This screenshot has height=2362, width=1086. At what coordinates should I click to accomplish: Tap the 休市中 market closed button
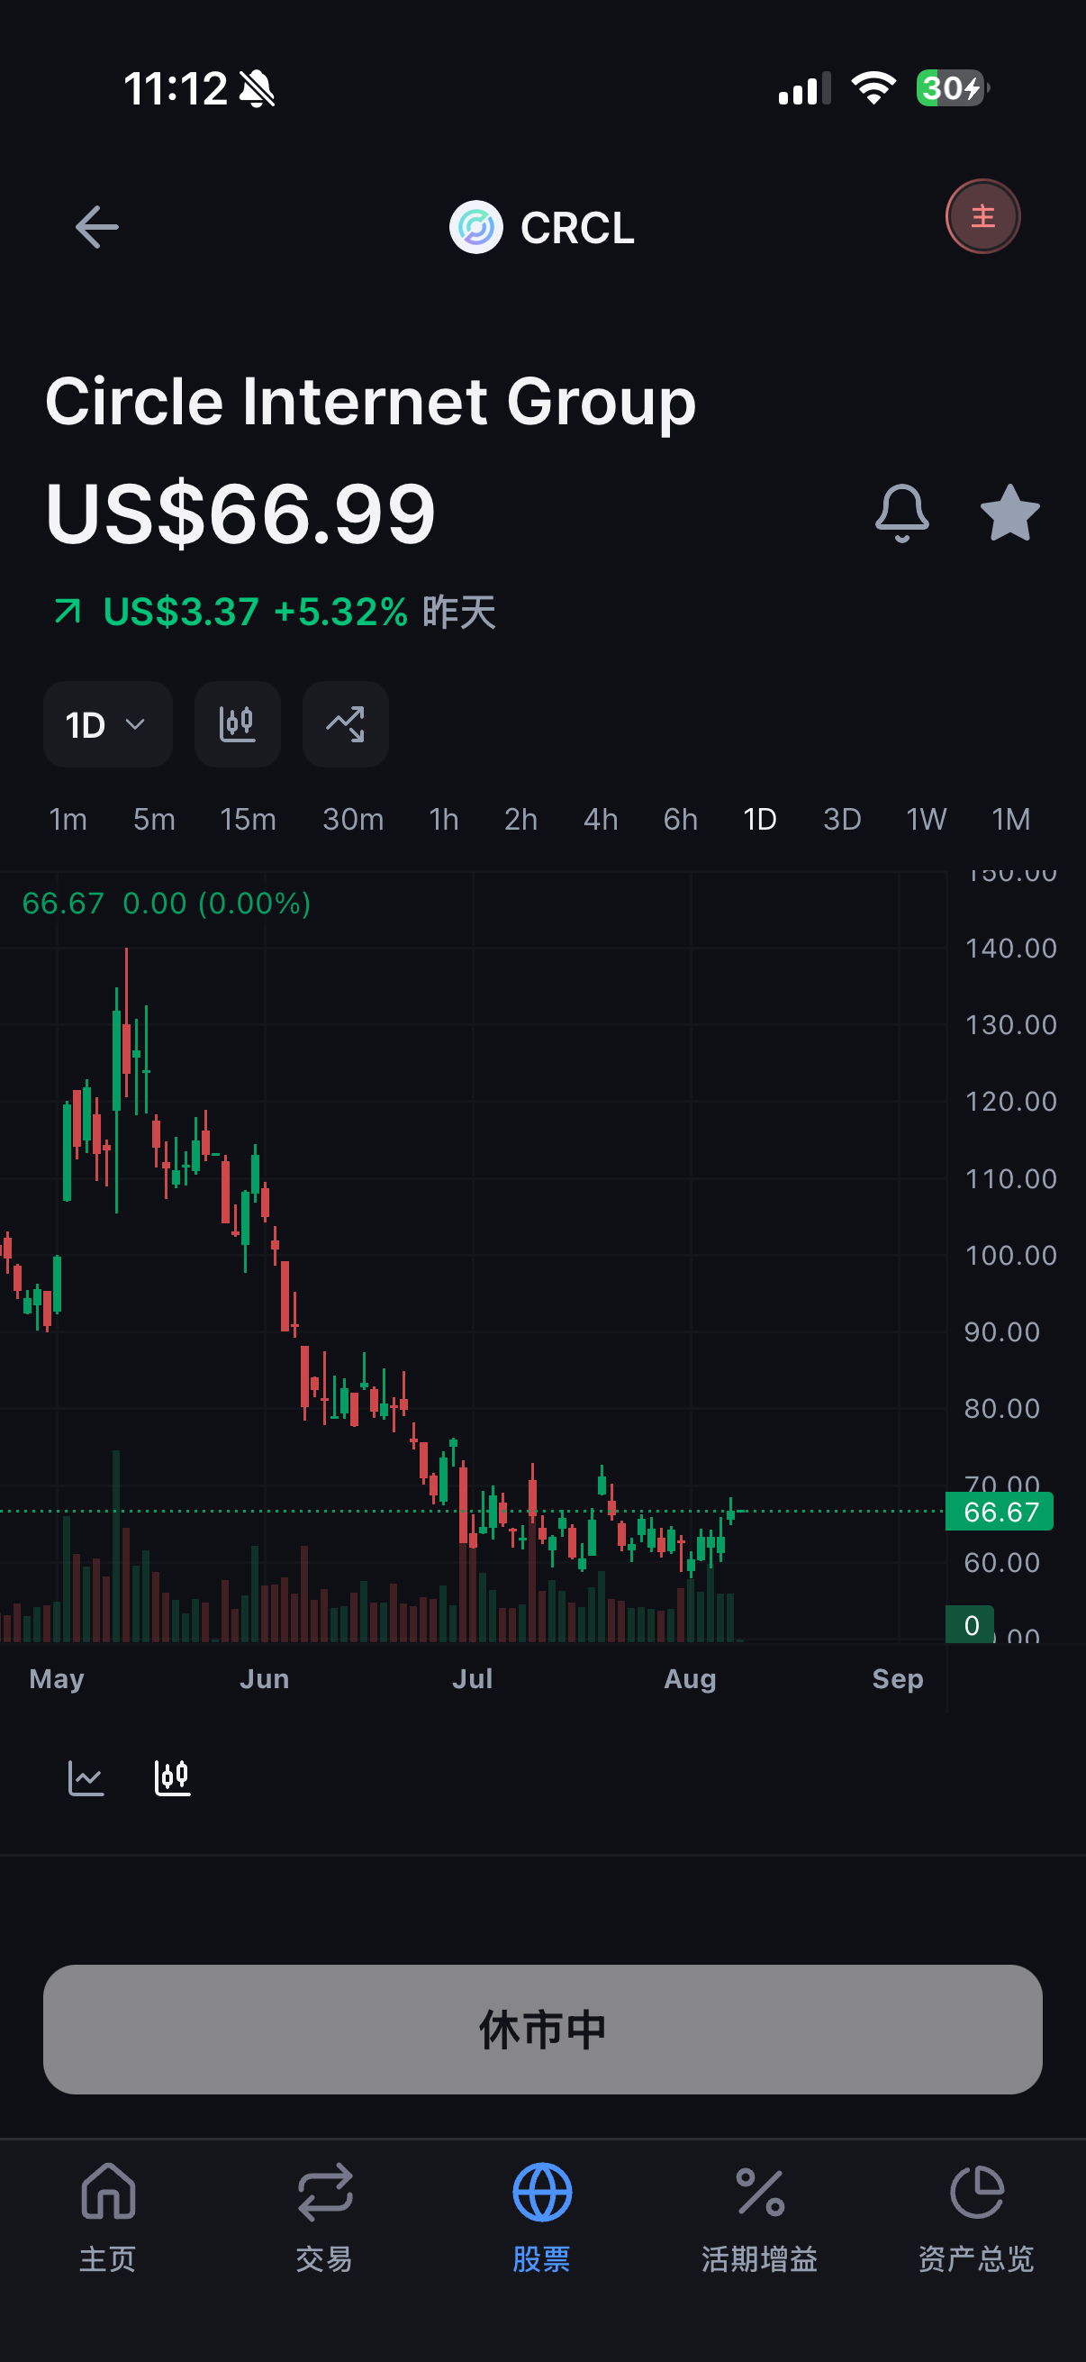click(x=542, y=2030)
